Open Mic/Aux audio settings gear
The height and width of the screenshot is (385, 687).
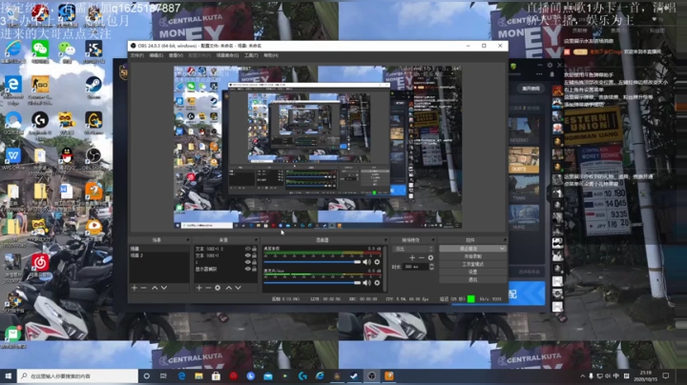coord(377,283)
